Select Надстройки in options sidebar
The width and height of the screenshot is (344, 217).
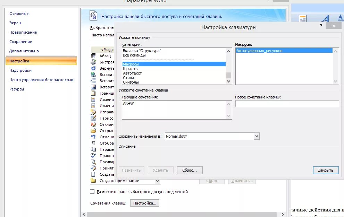[20, 70]
